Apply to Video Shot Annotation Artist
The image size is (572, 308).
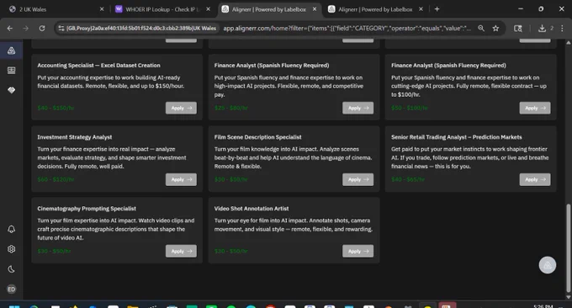(357, 251)
